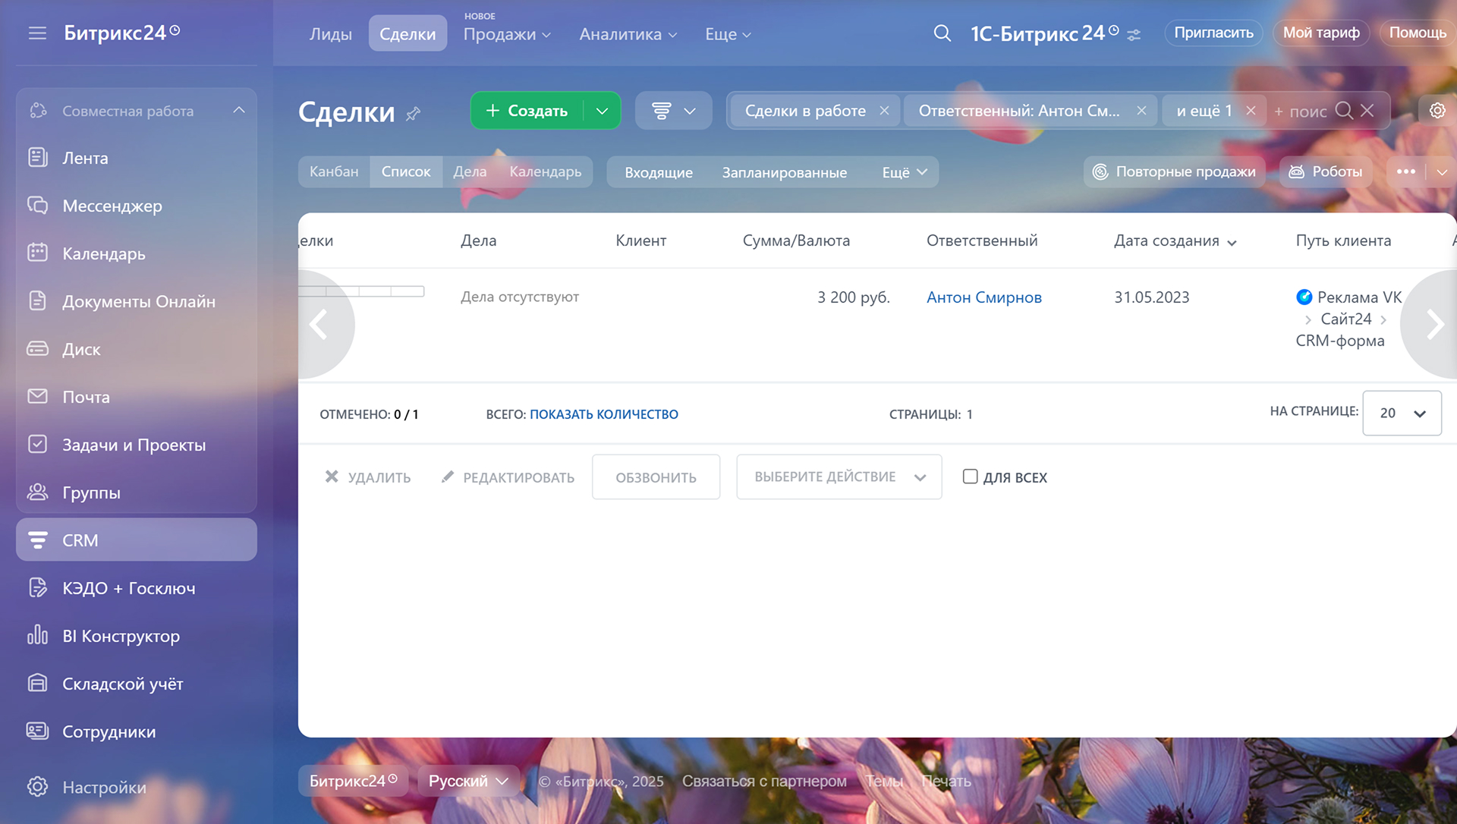Click 'Связаться с партнером' footer link
The width and height of the screenshot is (1457, 824).
point(764,781)
